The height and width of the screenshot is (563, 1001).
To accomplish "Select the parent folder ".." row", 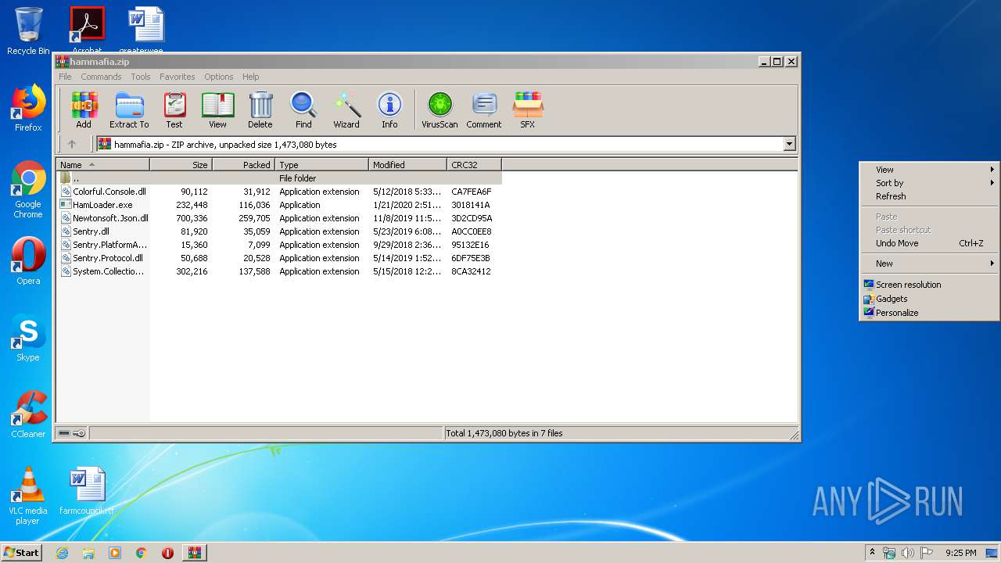I will 279,178.
